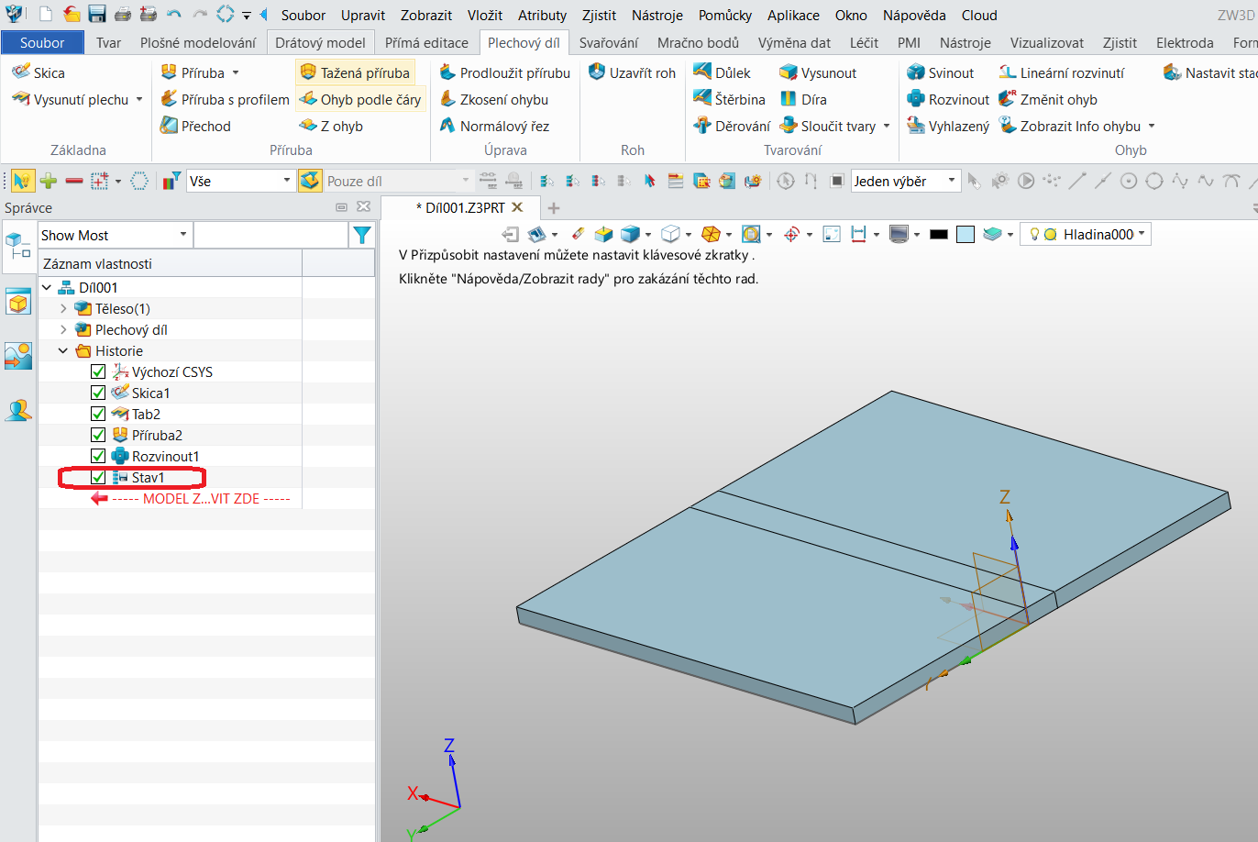Uncheck the Příruba2 checkbox
This screenshot has width=1258, height=842.
pos(98,435)
